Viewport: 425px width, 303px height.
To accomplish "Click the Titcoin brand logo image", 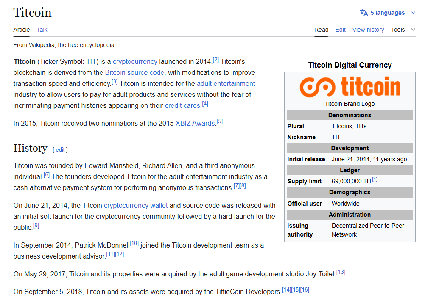I will tap(350, 87).
